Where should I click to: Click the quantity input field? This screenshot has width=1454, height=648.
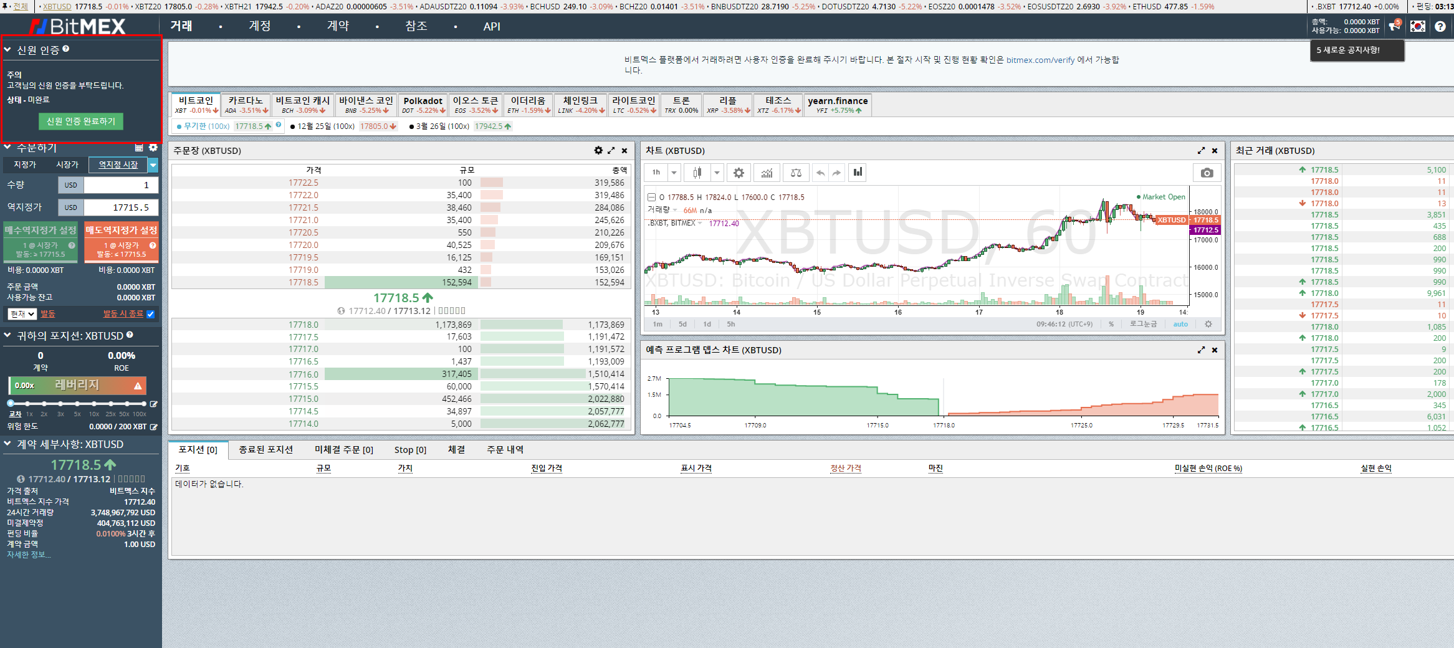[121, 185]
